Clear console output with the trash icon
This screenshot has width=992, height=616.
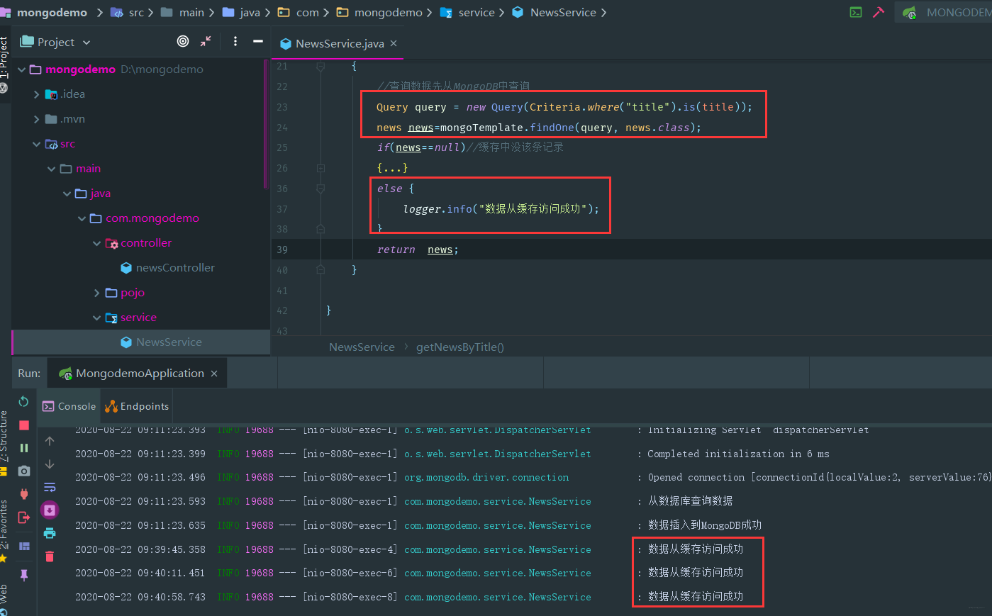click(50, 556)
